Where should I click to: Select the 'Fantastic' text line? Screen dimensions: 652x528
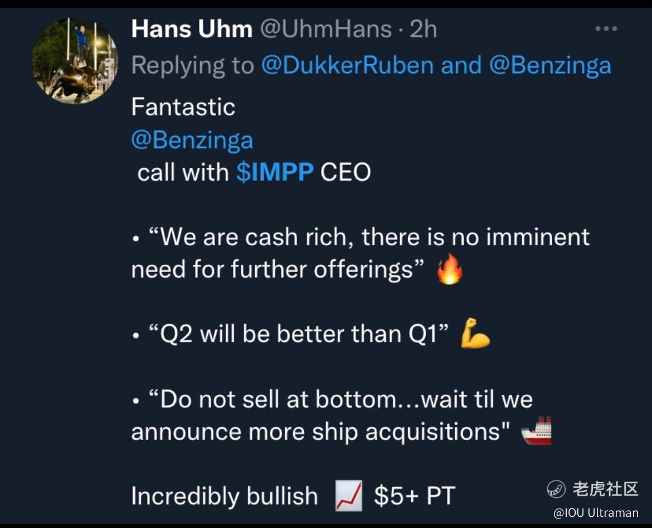[x=183, y=107]
